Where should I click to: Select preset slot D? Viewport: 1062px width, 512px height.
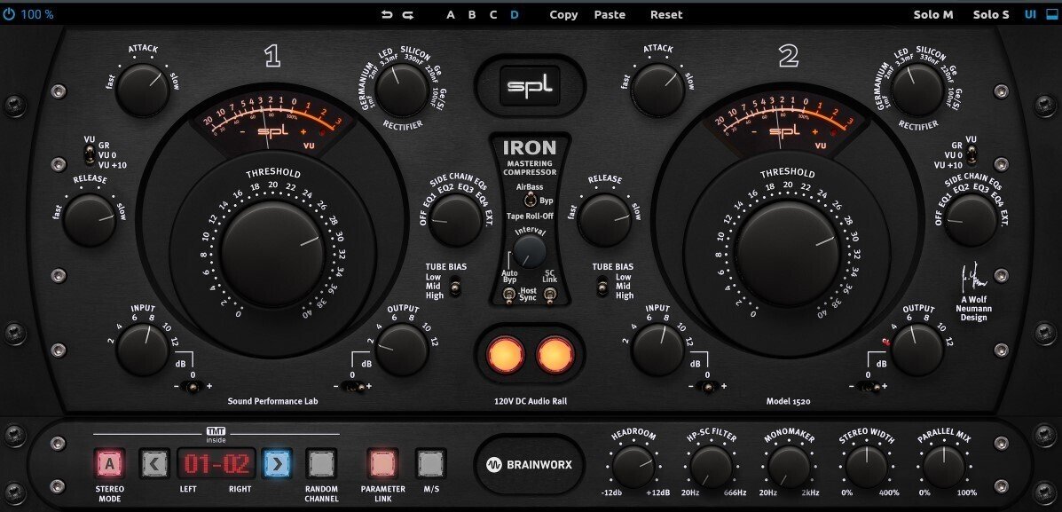[514, 14]
